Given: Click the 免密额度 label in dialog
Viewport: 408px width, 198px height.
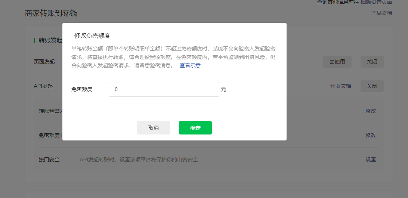Looking at the screenshot, I should coord(82,90).
